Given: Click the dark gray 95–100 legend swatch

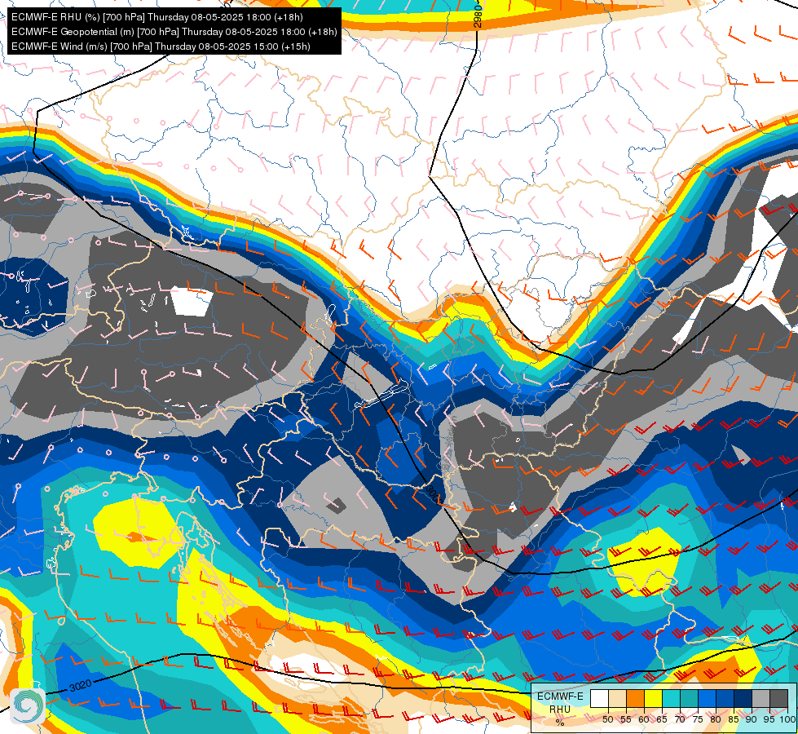Looking at the screenshot, I should pyautogui.click(x=778, y=698).
